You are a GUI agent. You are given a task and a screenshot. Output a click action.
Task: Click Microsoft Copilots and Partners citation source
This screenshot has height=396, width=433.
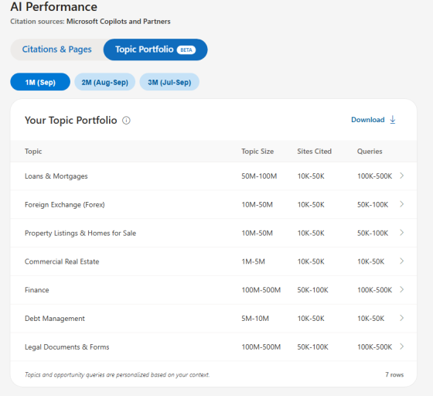[118, 22]
